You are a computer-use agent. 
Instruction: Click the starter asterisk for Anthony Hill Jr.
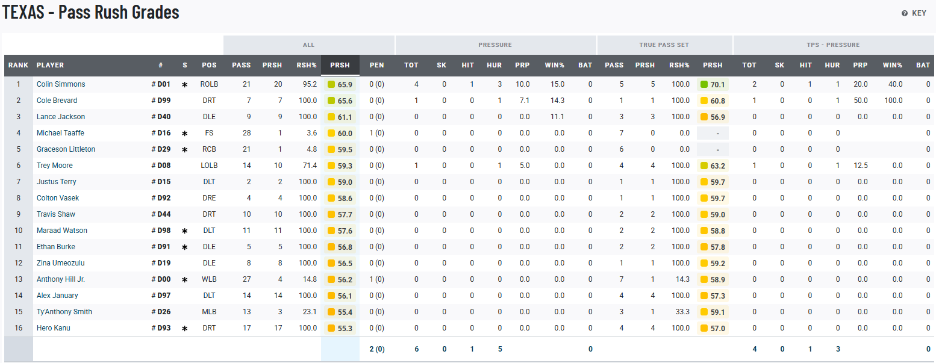[185, 280]
